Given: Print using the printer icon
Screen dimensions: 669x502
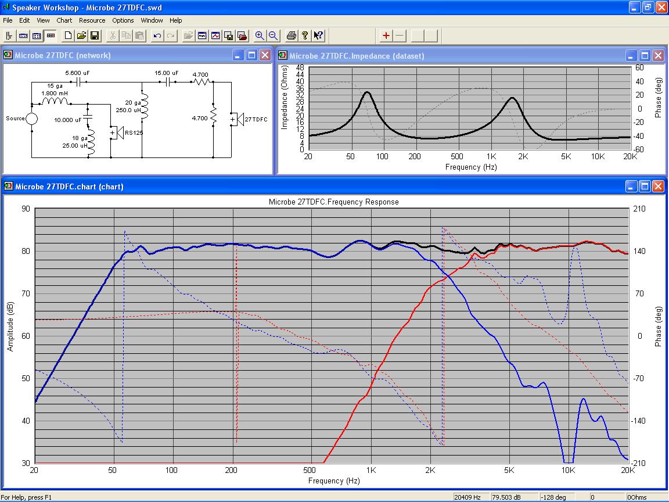Looking at the screenshot, I should click(292, 36).
